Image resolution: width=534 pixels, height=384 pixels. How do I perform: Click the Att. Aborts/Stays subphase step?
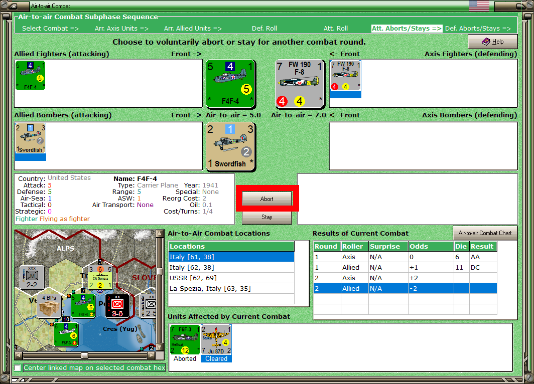pyautogui.click(x=407, y=29)
